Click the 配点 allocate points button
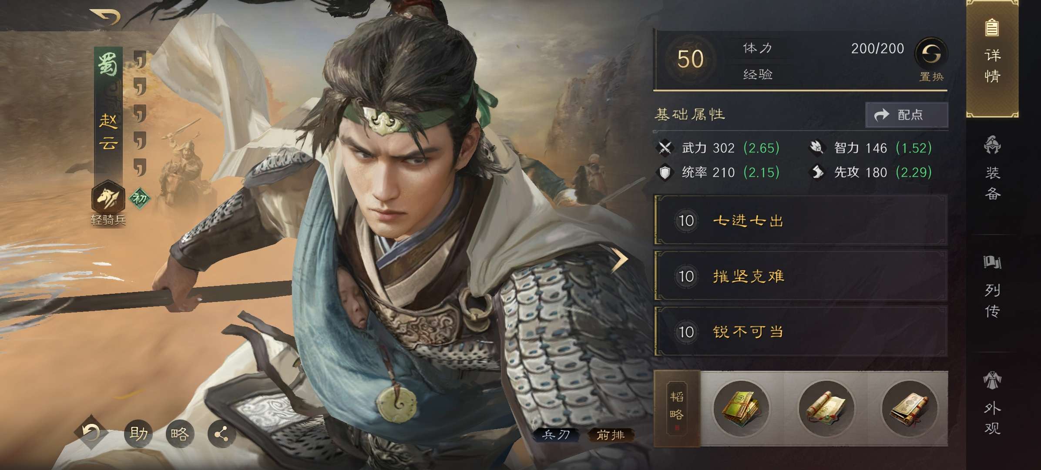1041x470 pixels. point(907,115)
